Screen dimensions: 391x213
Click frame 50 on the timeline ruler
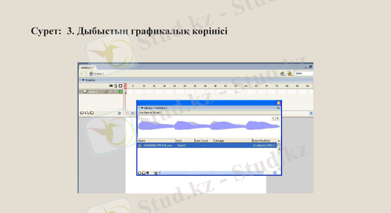(x=225, y=86)
